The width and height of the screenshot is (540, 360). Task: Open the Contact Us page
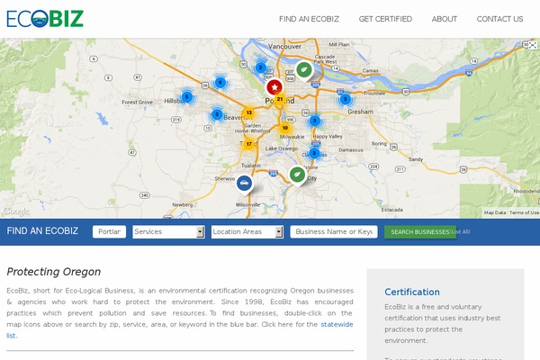coord(499,19)
